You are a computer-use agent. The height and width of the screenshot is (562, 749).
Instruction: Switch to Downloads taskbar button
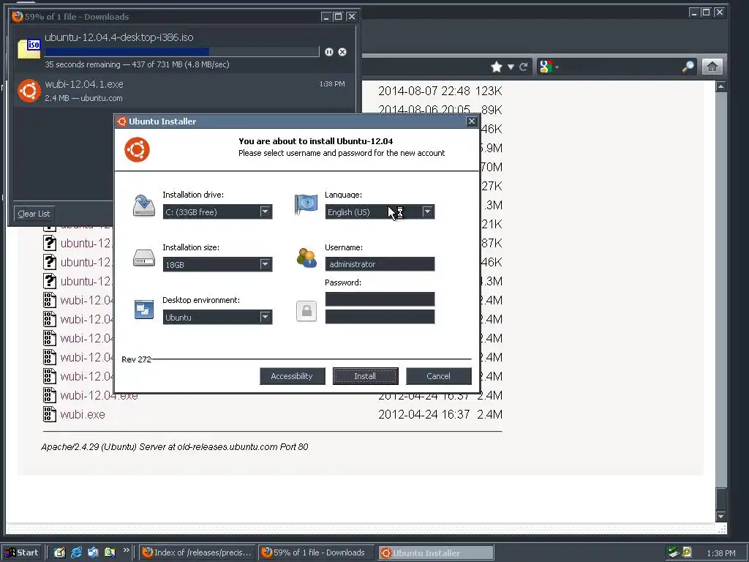pyautogui.click(x=316, y=552)
